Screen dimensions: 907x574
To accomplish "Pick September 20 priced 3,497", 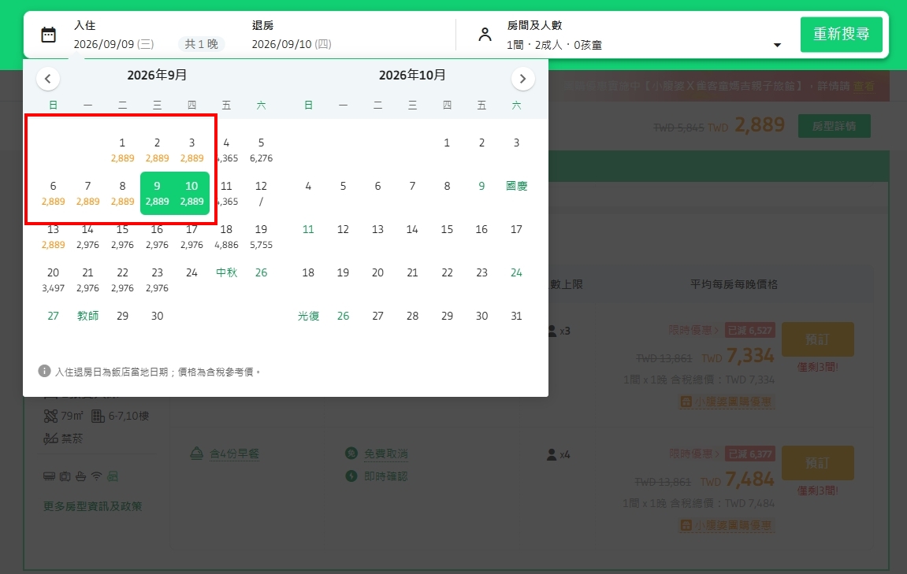I will pyautogui.click(x=53, y=280).
